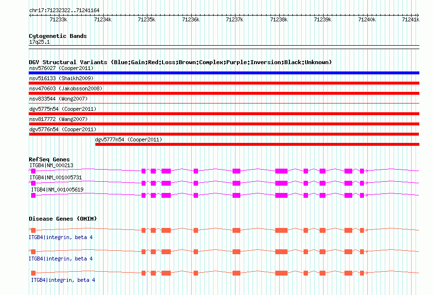Click the 71236k ruler tick label
The width and height of the screenshot is (433, 295).
coord(191,19)
